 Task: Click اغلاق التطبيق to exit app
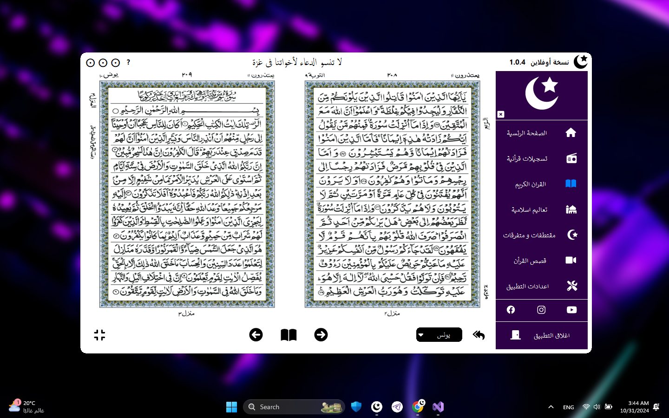click(542, 335)
